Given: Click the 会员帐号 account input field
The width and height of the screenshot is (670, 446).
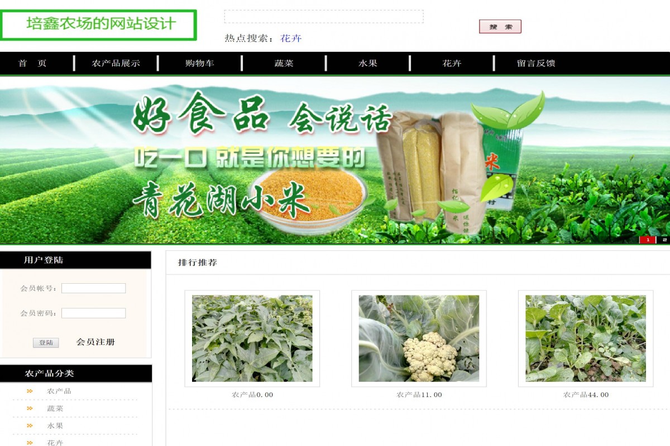Looking at the screenshot, I should 93,288.
